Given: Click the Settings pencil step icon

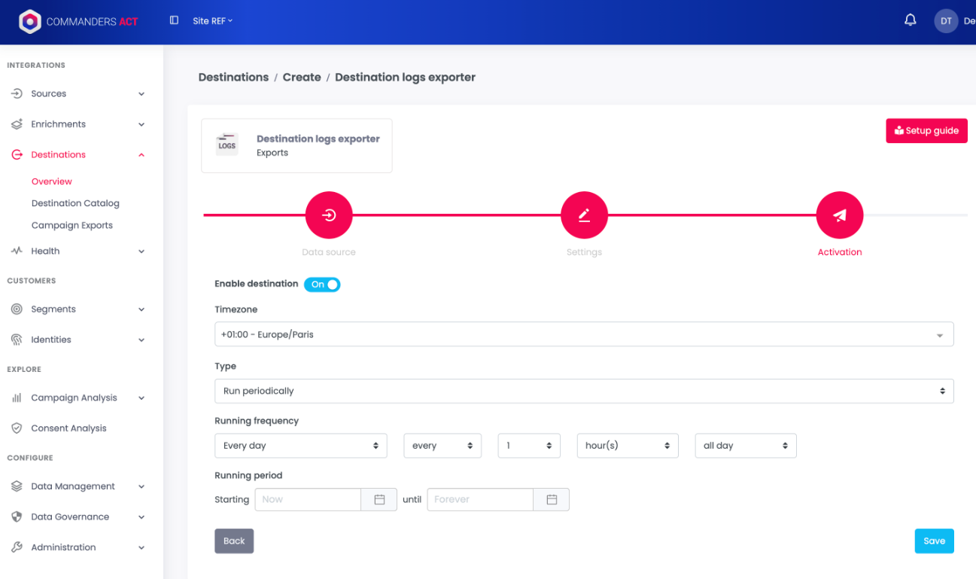Looking at the screenshot, I should (584, 215).
